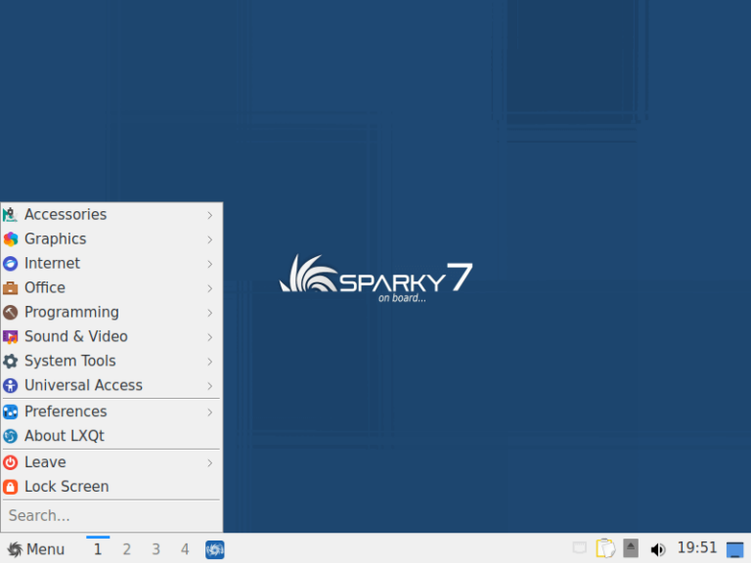Click the Sound & Video media icon
Image resolution: width=751 pixels, height=563 pixels.
tap(11, 336)
